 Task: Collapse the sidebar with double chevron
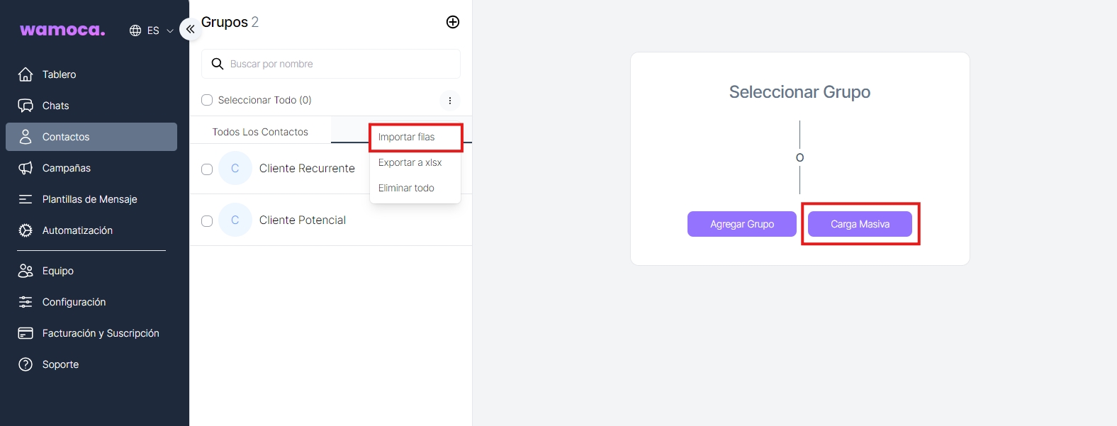click(190, 29)
